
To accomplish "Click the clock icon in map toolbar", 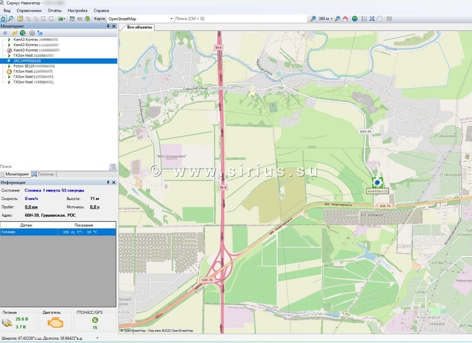I will [x=379, y=19].
